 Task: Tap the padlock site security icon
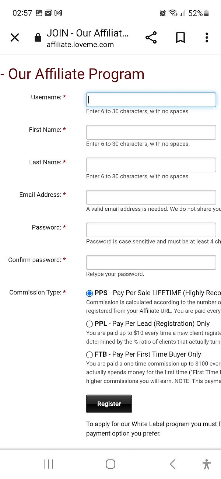38,37
